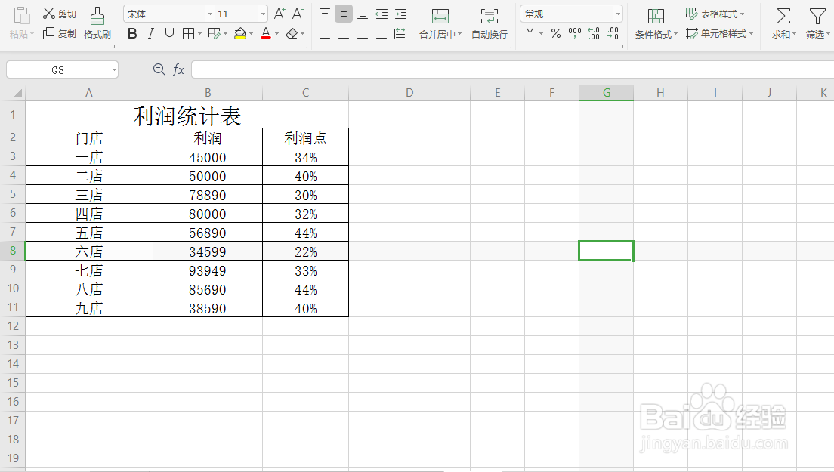
Task: Click the Cut (剪切) scissors button
Action: (60, 14)
